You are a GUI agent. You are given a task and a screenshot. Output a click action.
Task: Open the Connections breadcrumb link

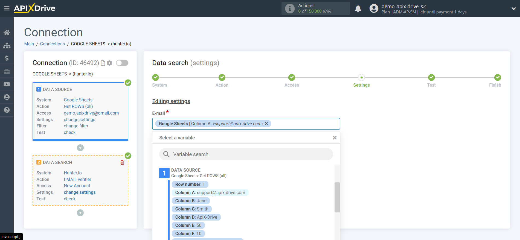(52, 44)
